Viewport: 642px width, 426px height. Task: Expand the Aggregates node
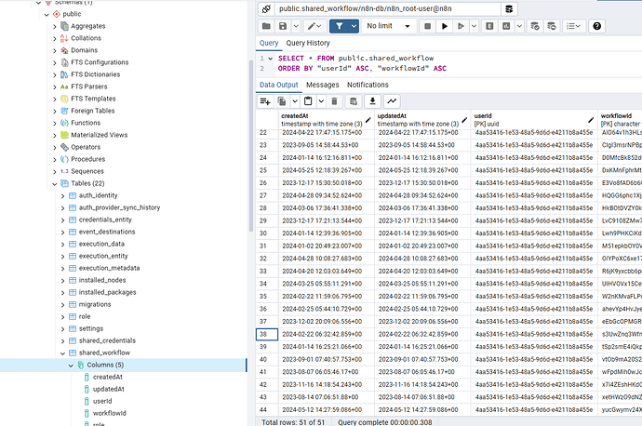55,26
